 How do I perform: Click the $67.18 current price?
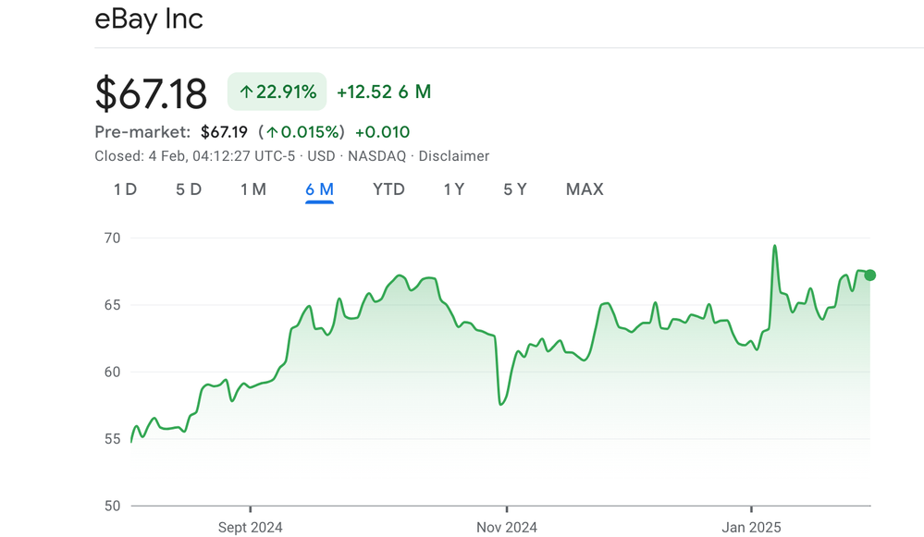[x=152, y=93]
